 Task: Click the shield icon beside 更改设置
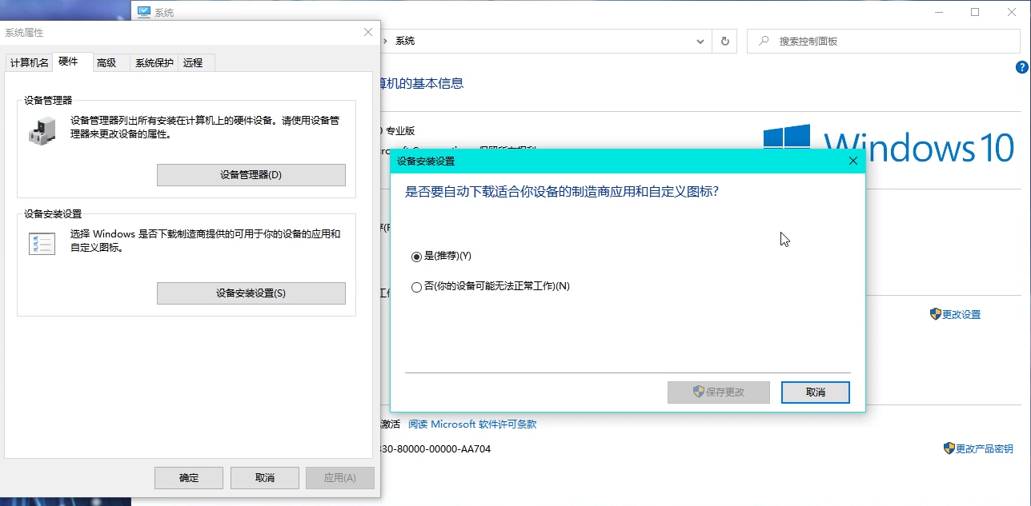tap(935, 314)
